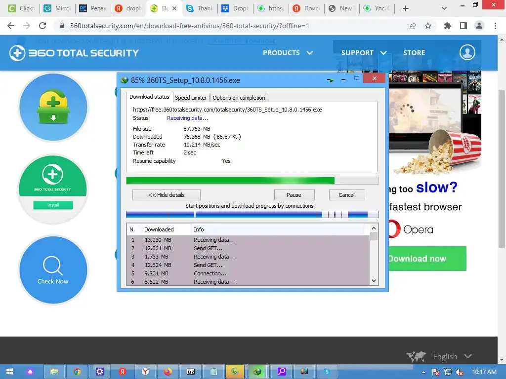This screenshot has height=379, width=506.
Task: Toggle the browser side panel
Action: click(x=464, y=26)
